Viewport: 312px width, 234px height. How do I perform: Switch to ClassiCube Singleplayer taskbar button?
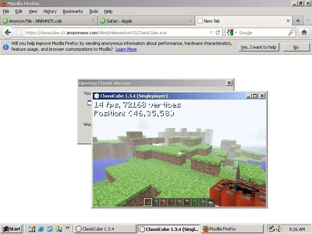point(169,229)
